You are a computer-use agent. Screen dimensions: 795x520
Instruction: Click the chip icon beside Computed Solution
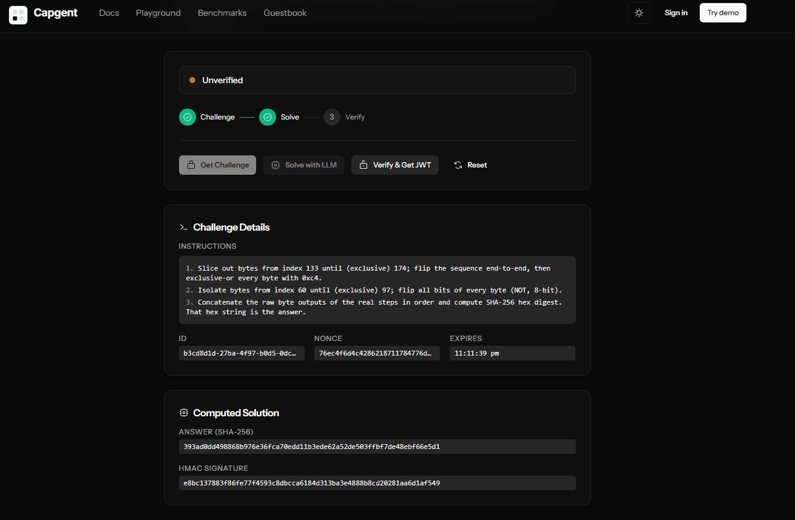[183, 413]
